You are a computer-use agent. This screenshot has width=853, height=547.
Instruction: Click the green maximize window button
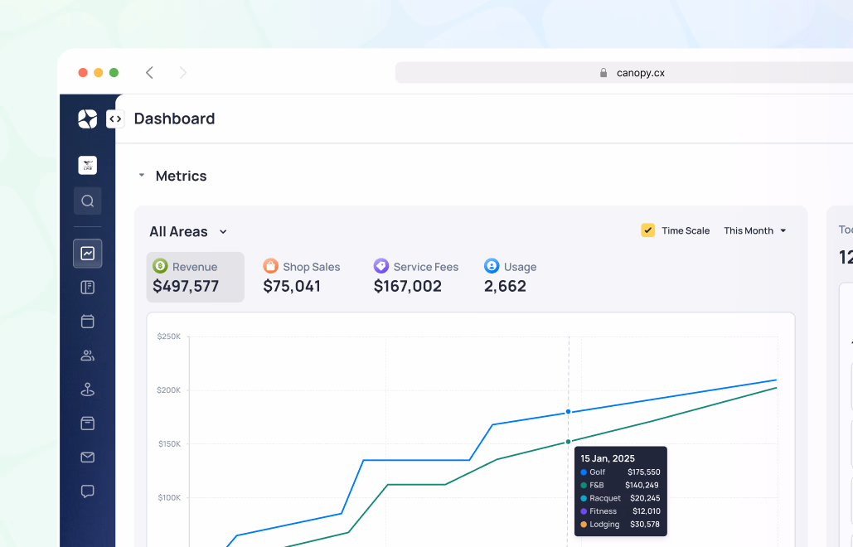114,72
